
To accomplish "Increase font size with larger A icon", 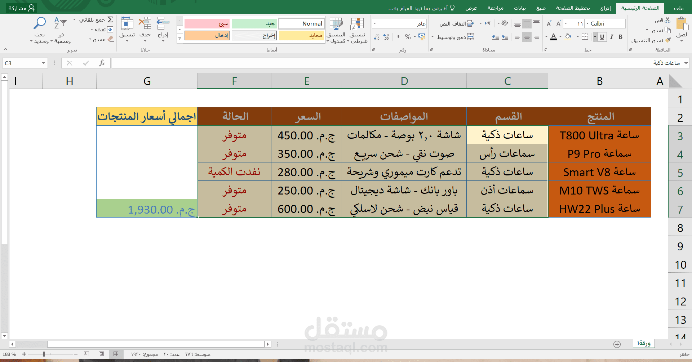I will click(559, 24).
